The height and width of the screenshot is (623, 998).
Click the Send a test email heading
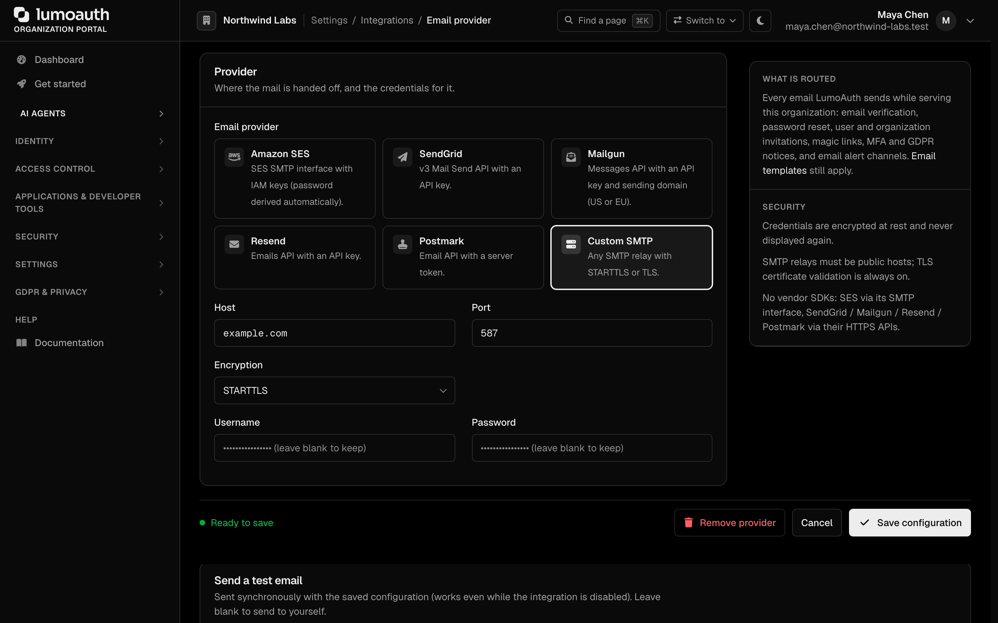(x=258, y=580)
